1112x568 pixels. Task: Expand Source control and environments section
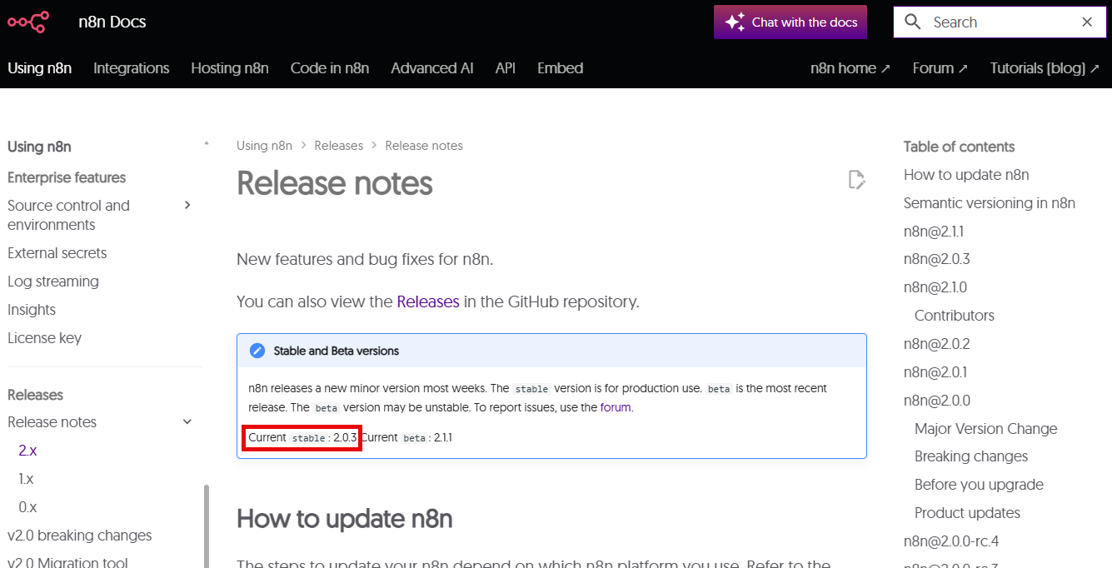click(187, 206)
